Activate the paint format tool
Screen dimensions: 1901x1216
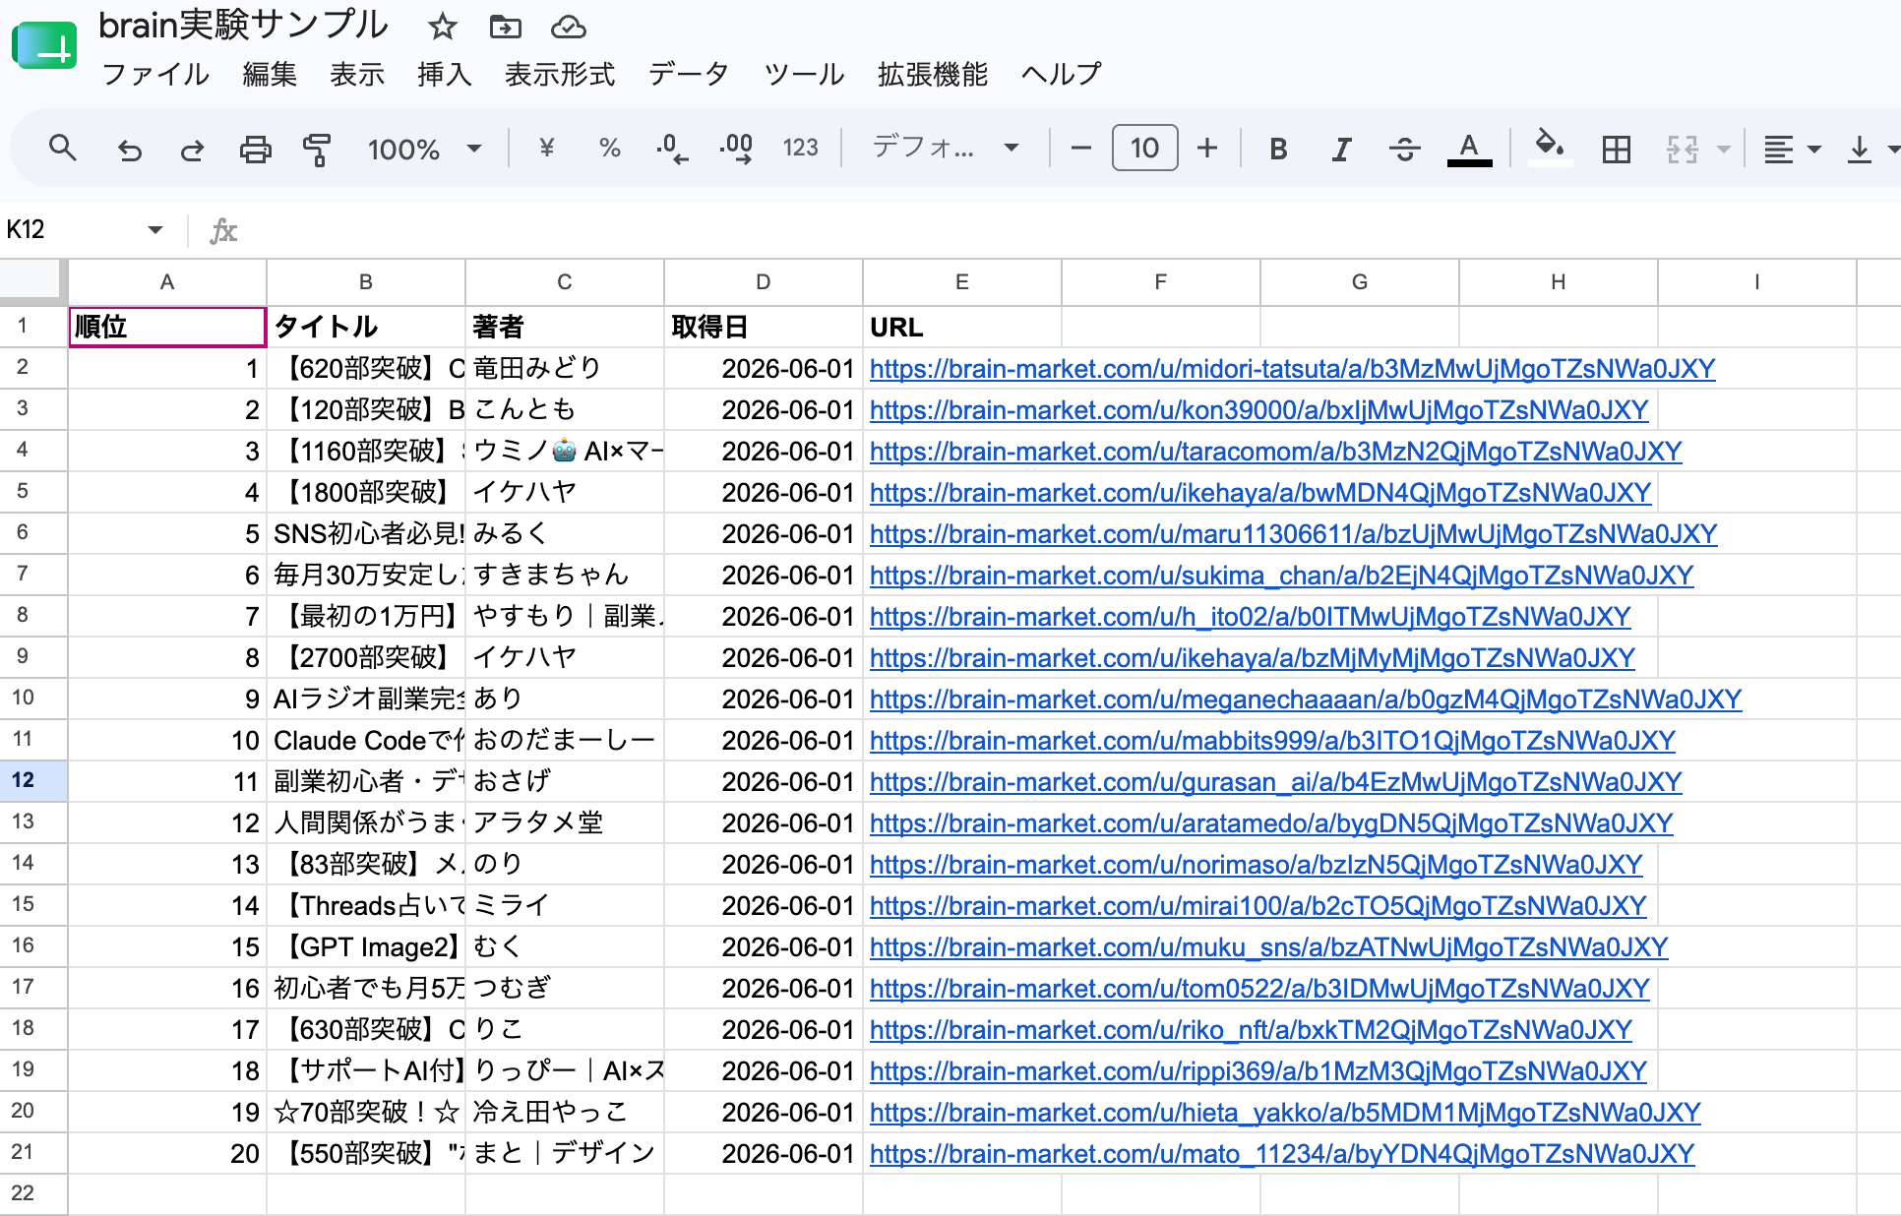coord(317,149)
